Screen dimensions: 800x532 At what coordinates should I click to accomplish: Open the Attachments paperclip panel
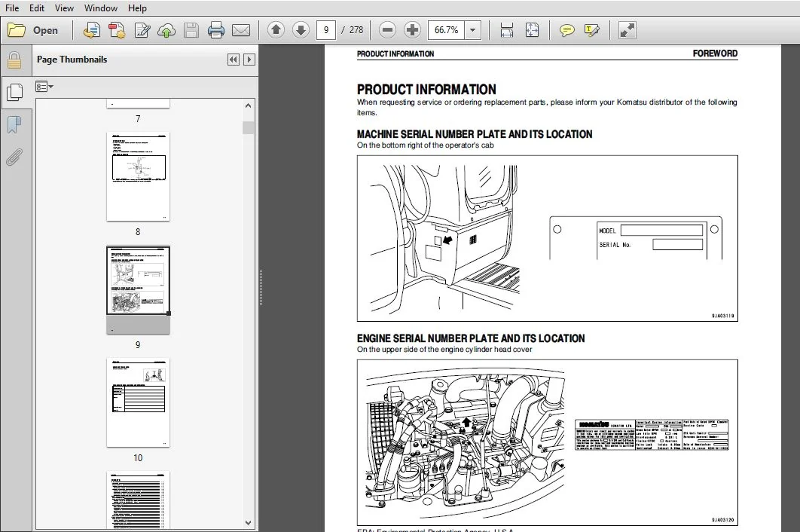click(x=14, y=157)
